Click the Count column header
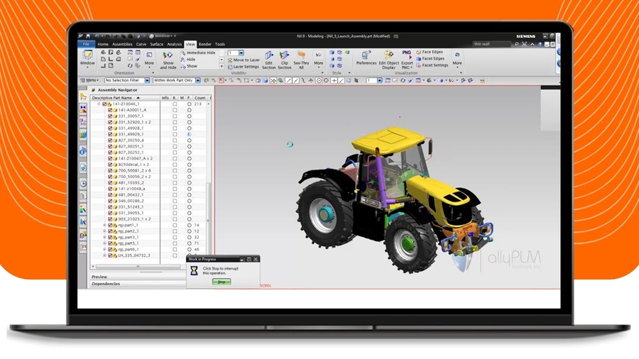Screen dimensions: 639x359 coord(200,98)
